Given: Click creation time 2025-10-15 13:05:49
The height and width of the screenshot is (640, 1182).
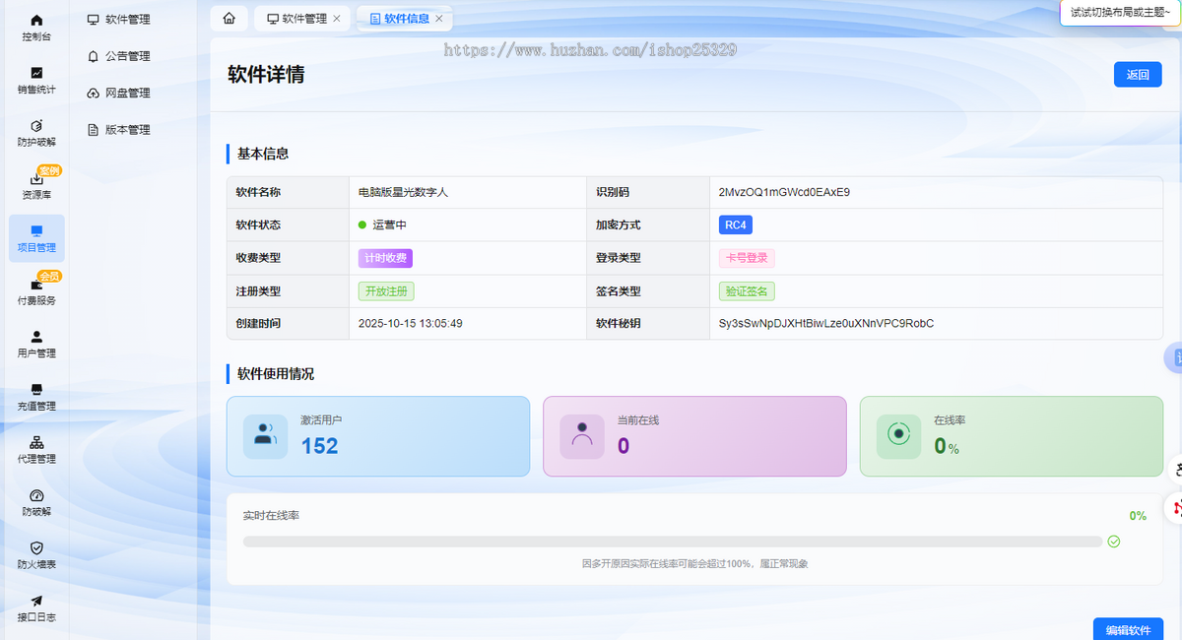Looking at the screenshot, I should tap(410, 323).
